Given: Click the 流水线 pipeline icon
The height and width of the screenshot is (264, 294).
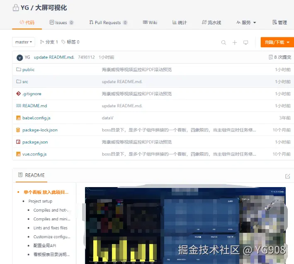Looking at the screenshot, I should click(204, 22).
